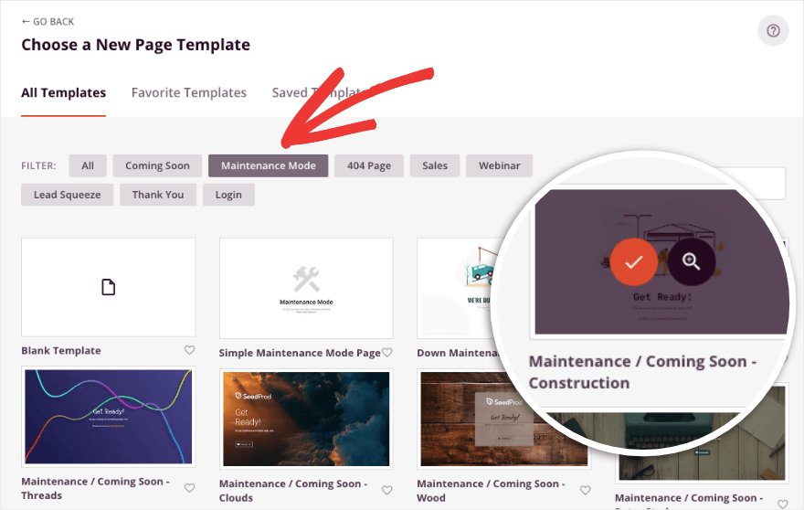
Task: Filter by 404 Page templates
Action: click(369, 165)
